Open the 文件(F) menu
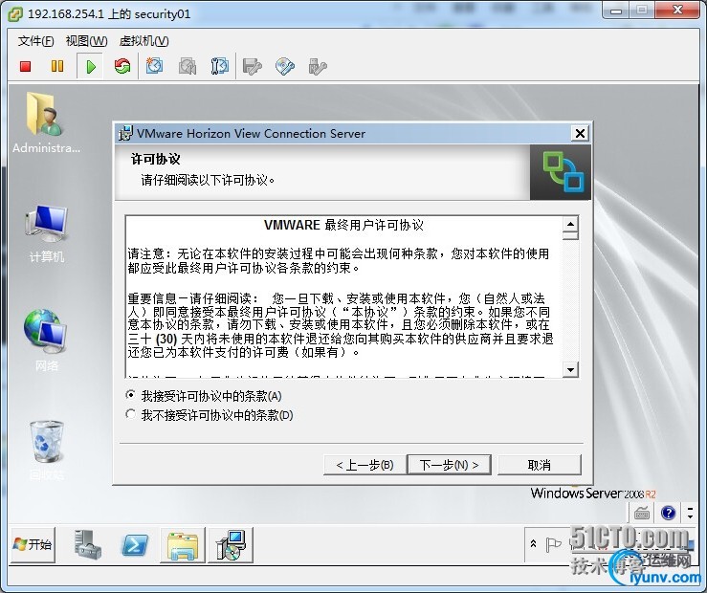This screenshot has width=707, height=593. click(35, 41)
